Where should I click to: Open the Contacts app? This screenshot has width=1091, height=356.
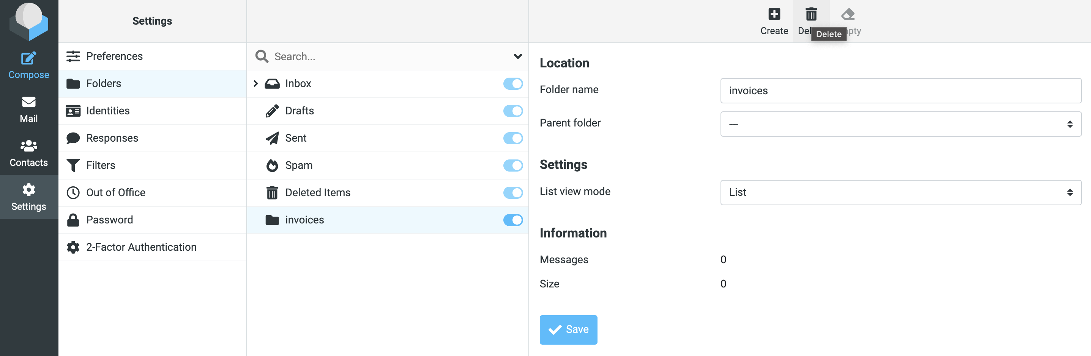pos(28,153)
